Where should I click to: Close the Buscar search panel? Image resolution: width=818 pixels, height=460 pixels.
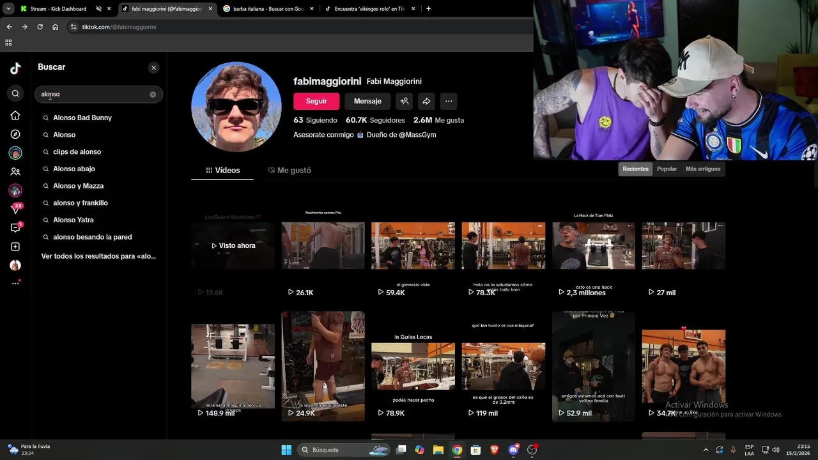tap(153, 68)
